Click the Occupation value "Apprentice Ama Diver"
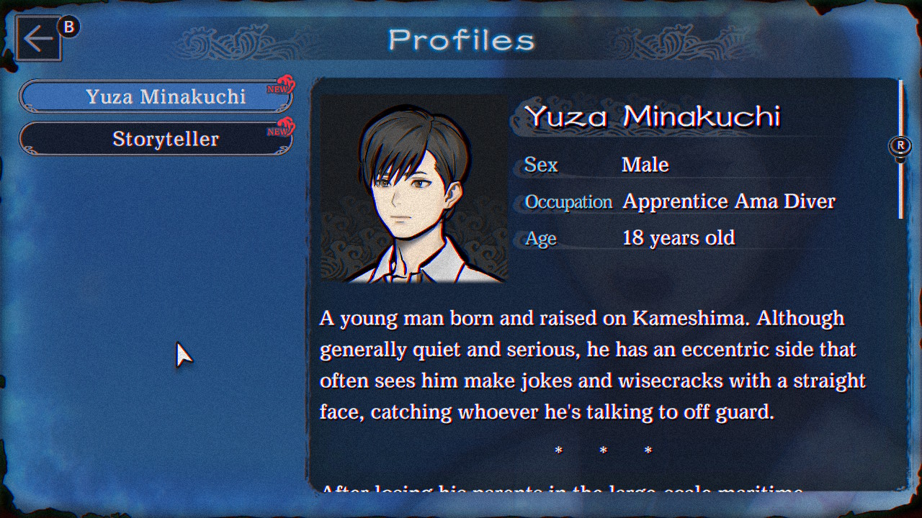The height and width of the screenshot is (518, 922). [728, 201]
